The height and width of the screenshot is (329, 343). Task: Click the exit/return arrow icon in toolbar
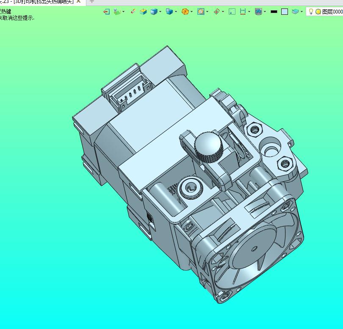click(107, 11)
